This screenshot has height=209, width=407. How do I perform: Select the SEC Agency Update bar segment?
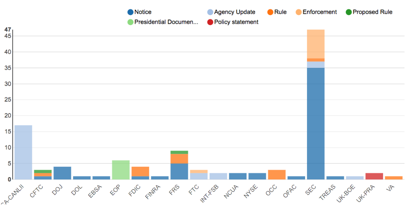[315, 65]
